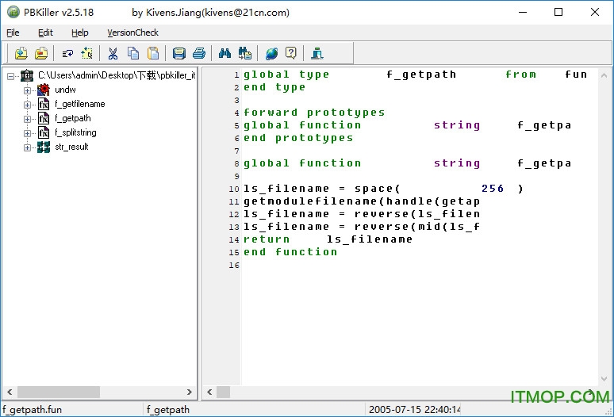Click the PBKiller title bar app icon

tap(13, 12)
